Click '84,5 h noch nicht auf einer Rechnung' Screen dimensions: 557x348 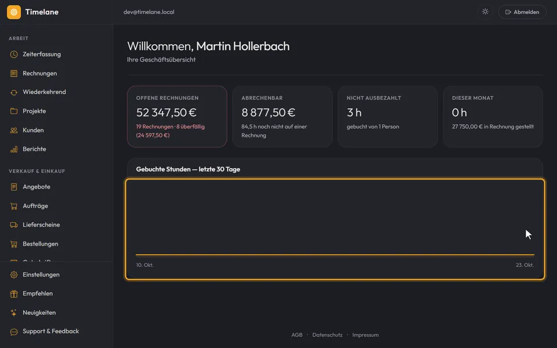(274, 131)
